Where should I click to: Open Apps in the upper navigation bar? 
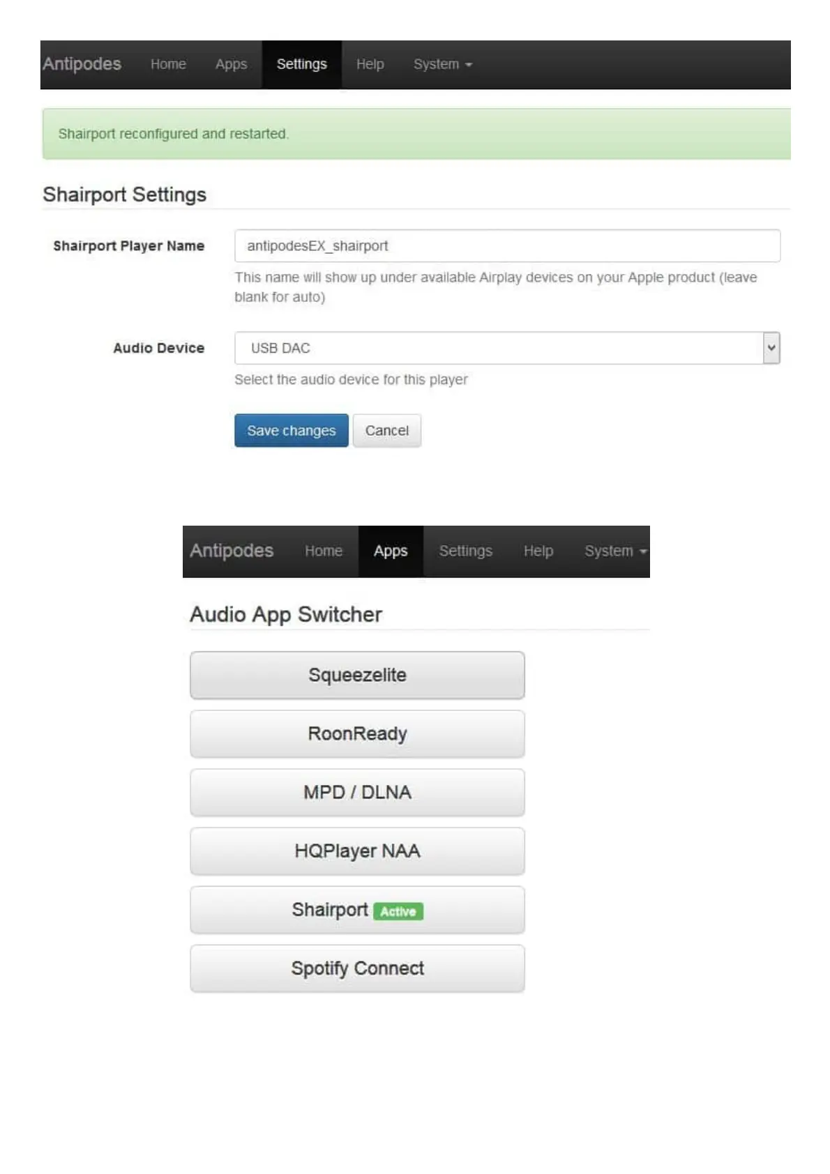pyautogui.click(x=231, y=64)
